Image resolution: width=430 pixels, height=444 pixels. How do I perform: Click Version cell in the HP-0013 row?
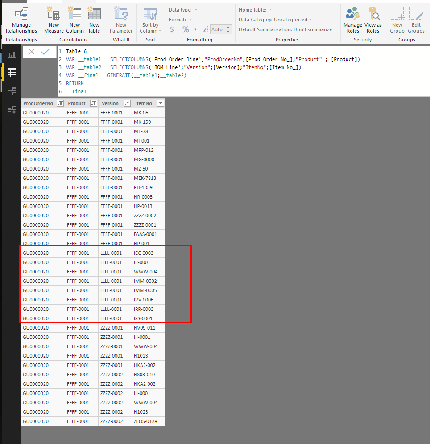(115, 206)
